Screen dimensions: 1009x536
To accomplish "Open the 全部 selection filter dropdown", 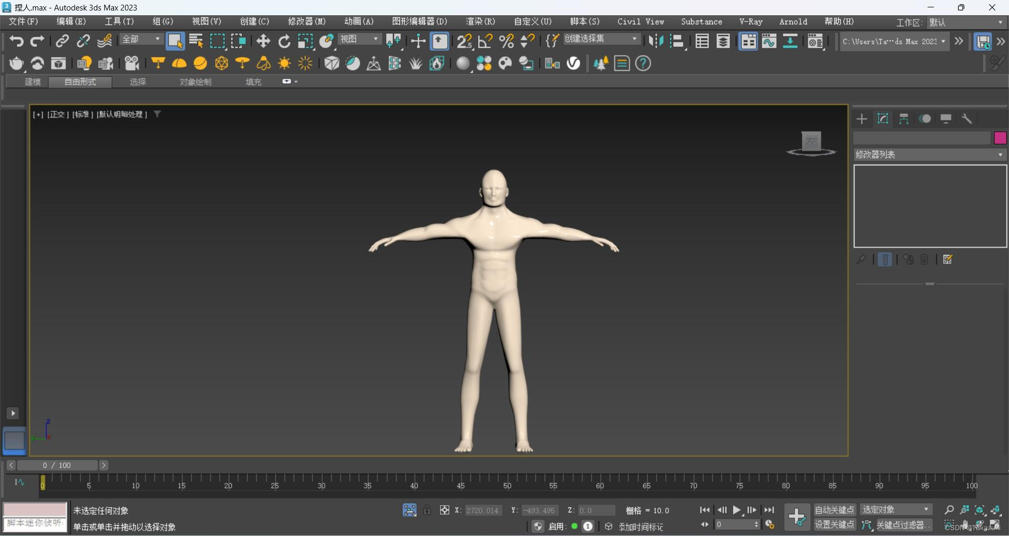I will click(x=141, y=39).
